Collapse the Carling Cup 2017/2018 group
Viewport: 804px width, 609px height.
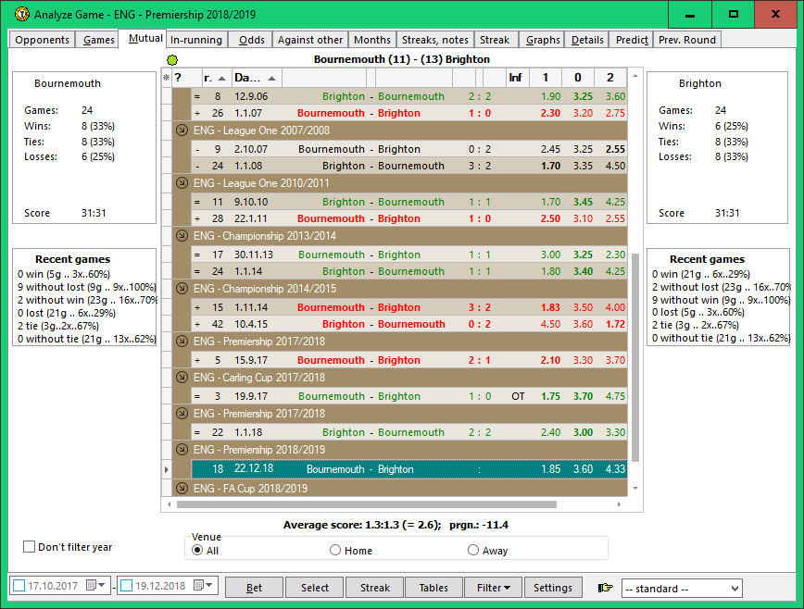182,379
